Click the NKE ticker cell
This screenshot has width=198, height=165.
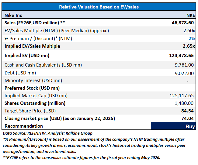(x=191, y=15)
